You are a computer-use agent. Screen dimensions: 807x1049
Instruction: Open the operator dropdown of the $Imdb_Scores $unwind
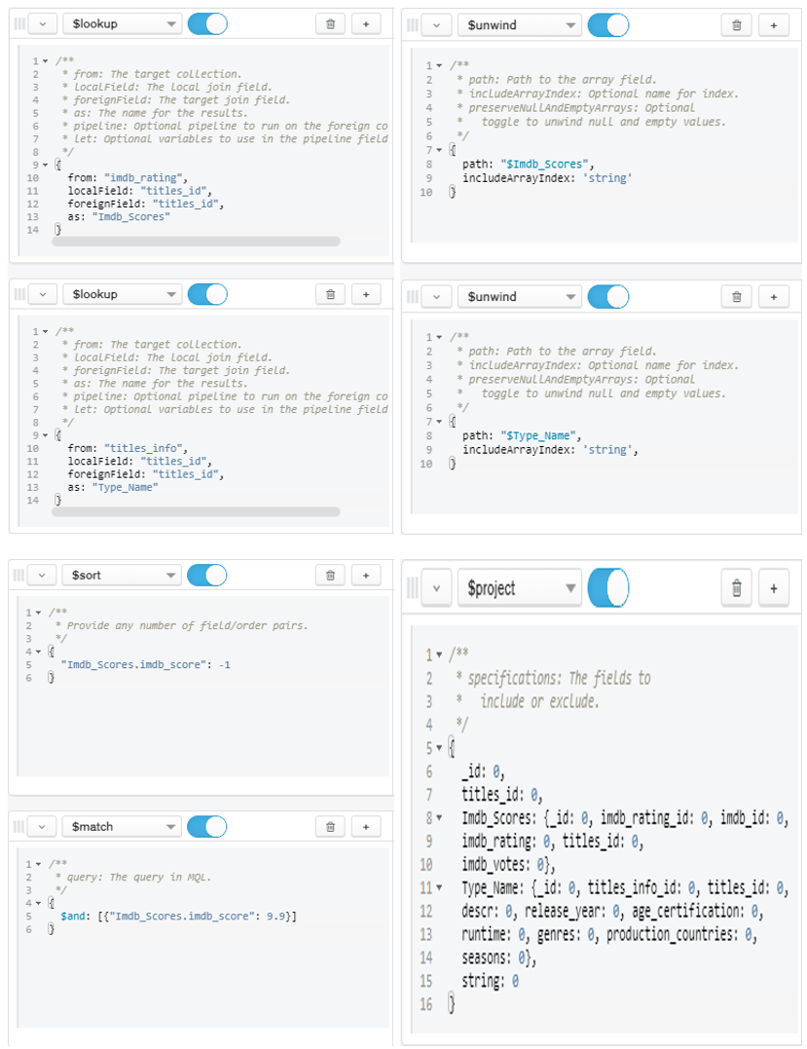[520, 25]
